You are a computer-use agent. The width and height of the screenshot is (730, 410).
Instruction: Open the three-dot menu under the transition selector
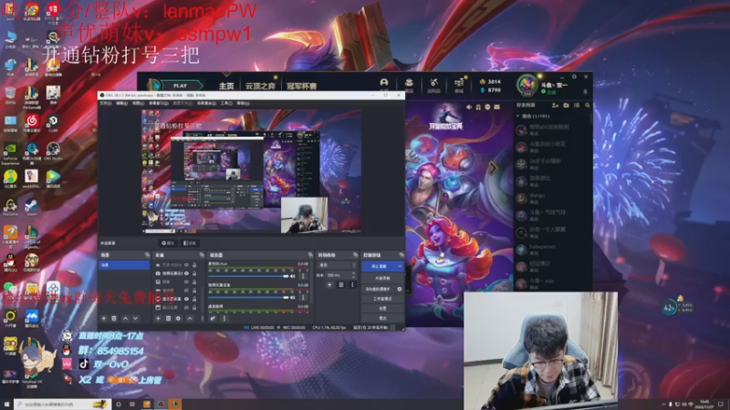pos(352,284)
